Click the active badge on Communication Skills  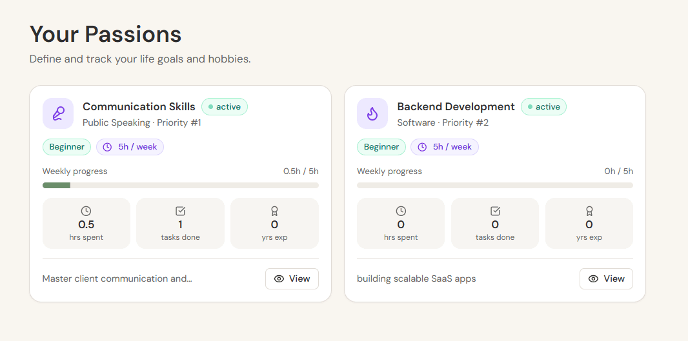(225, 107)
